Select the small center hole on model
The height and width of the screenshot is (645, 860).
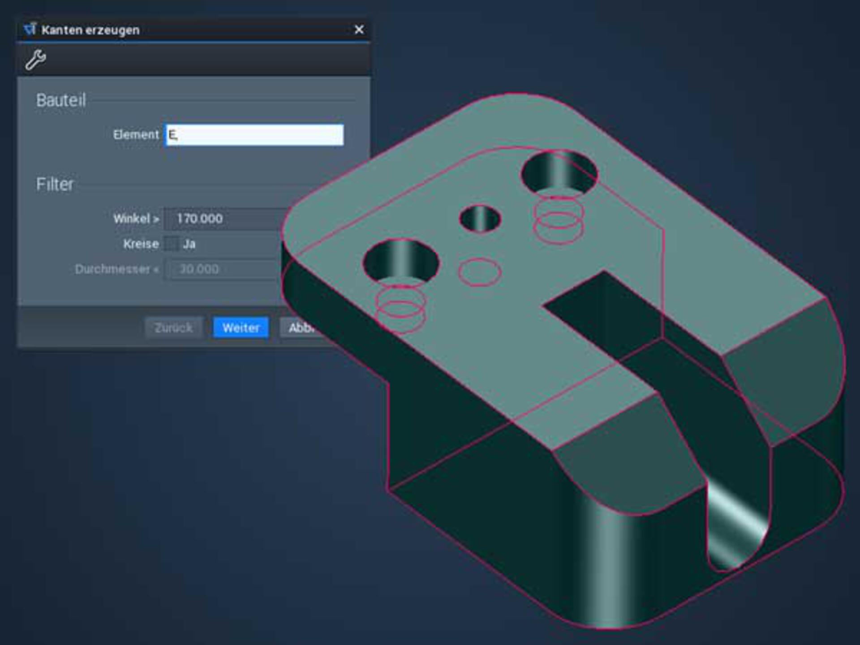pos(480,219)
